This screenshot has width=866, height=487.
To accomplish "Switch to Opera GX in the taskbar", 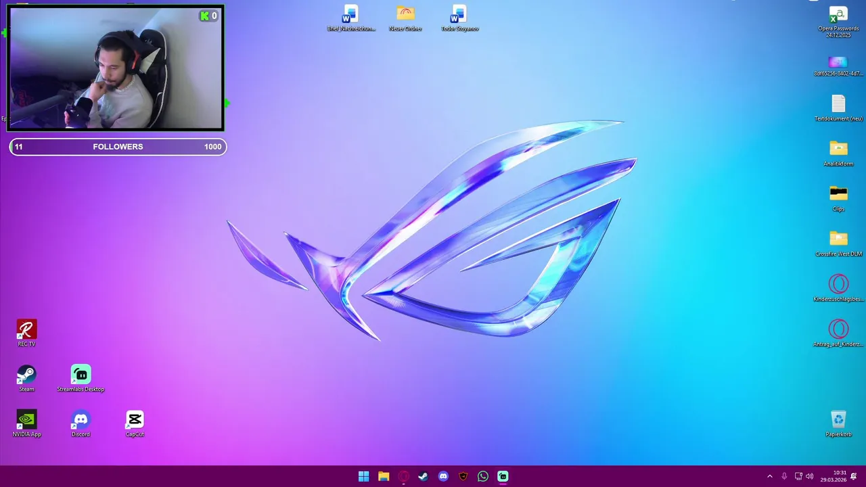I will [403, 476].
